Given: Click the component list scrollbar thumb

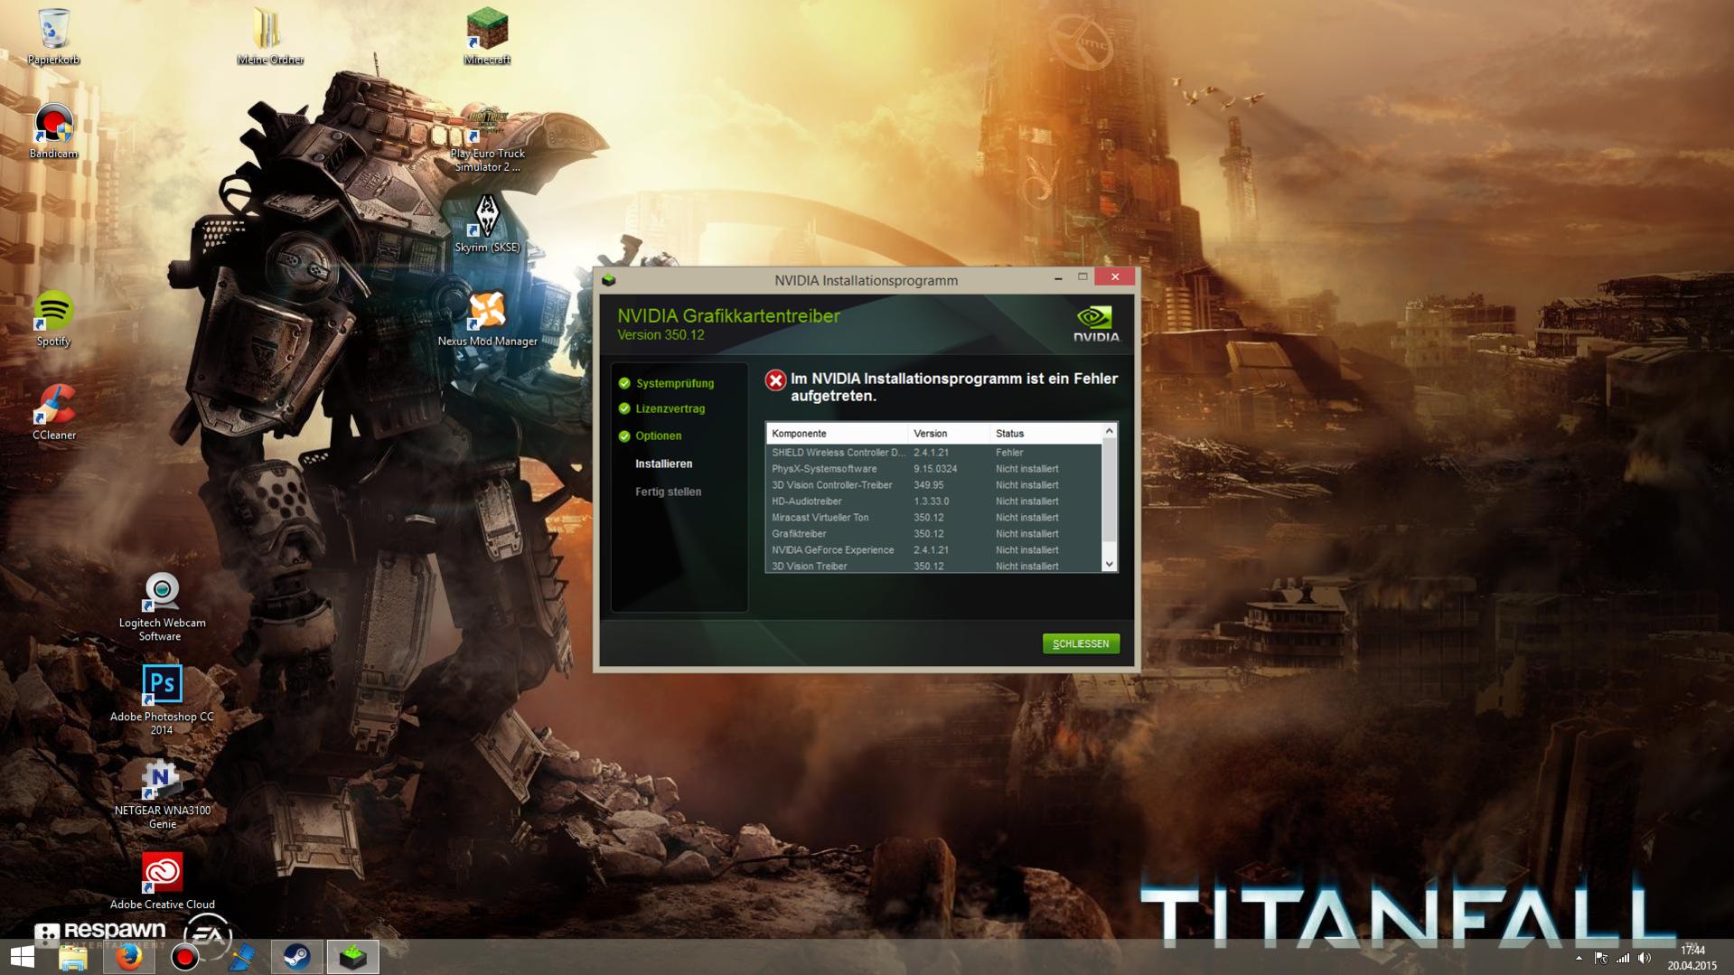Looking at the screenshot, I should click(x=1110, y=492).
